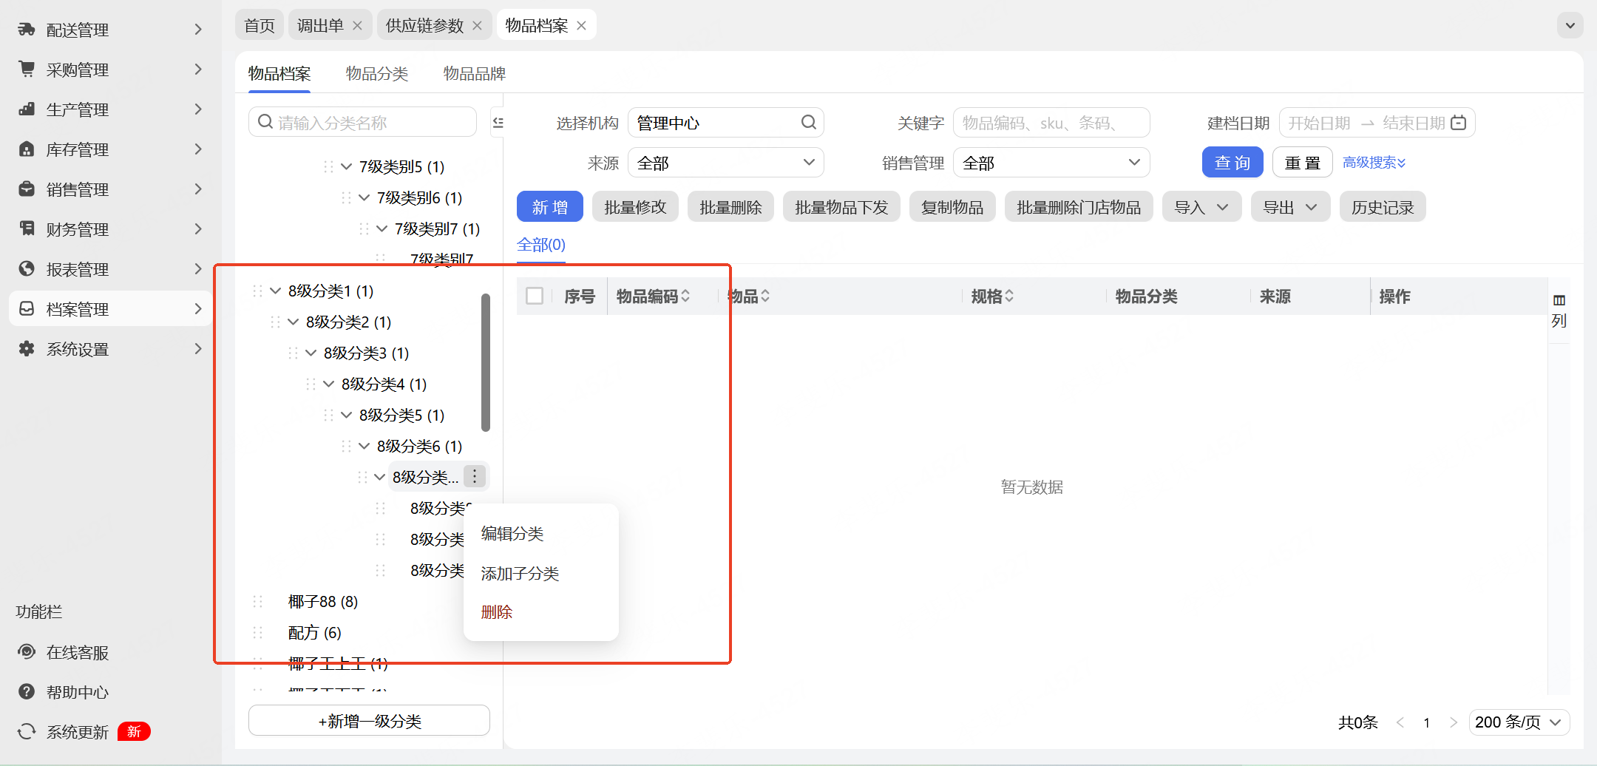Collapse the category tree panel
This screenshot has width=1597, height=766.
(498, 122)
